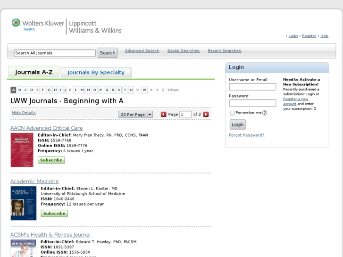Select letter N in alphabet index
This screenshot has height=257, width=343.
(88, 90)
